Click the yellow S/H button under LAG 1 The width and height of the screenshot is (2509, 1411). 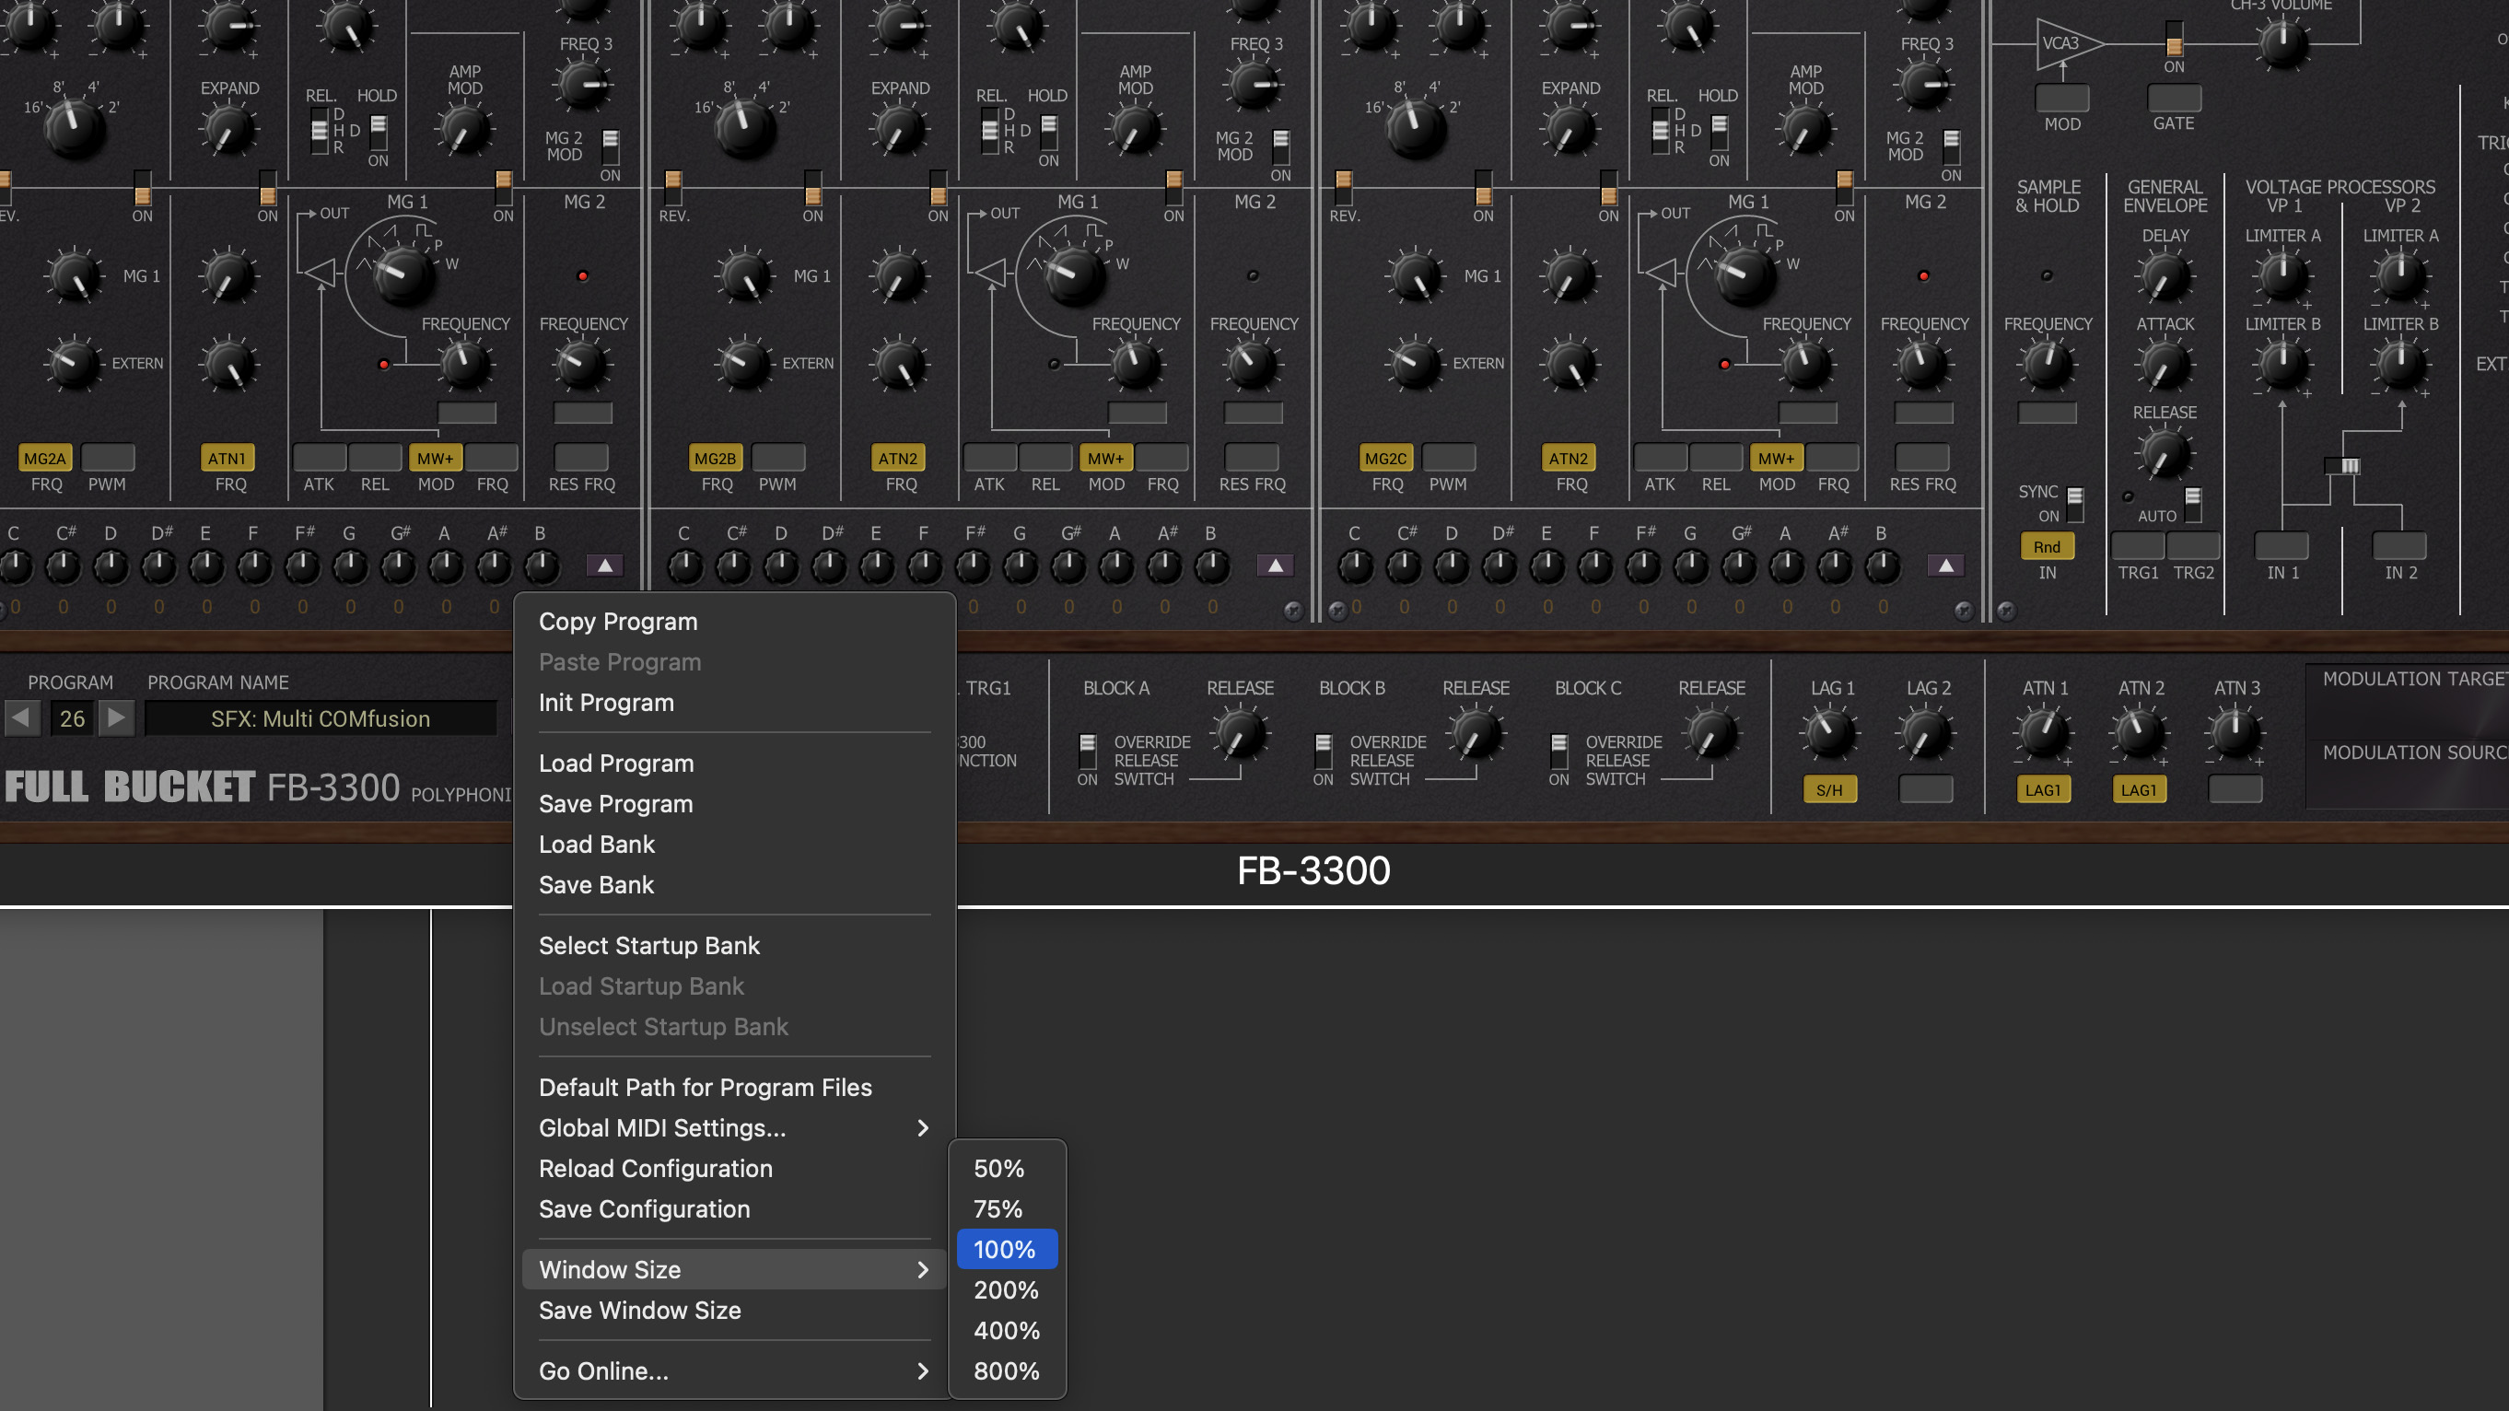click(1829, 789)
